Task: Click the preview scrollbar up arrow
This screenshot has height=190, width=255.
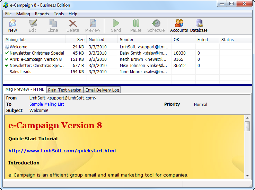Action: point(247,118)
